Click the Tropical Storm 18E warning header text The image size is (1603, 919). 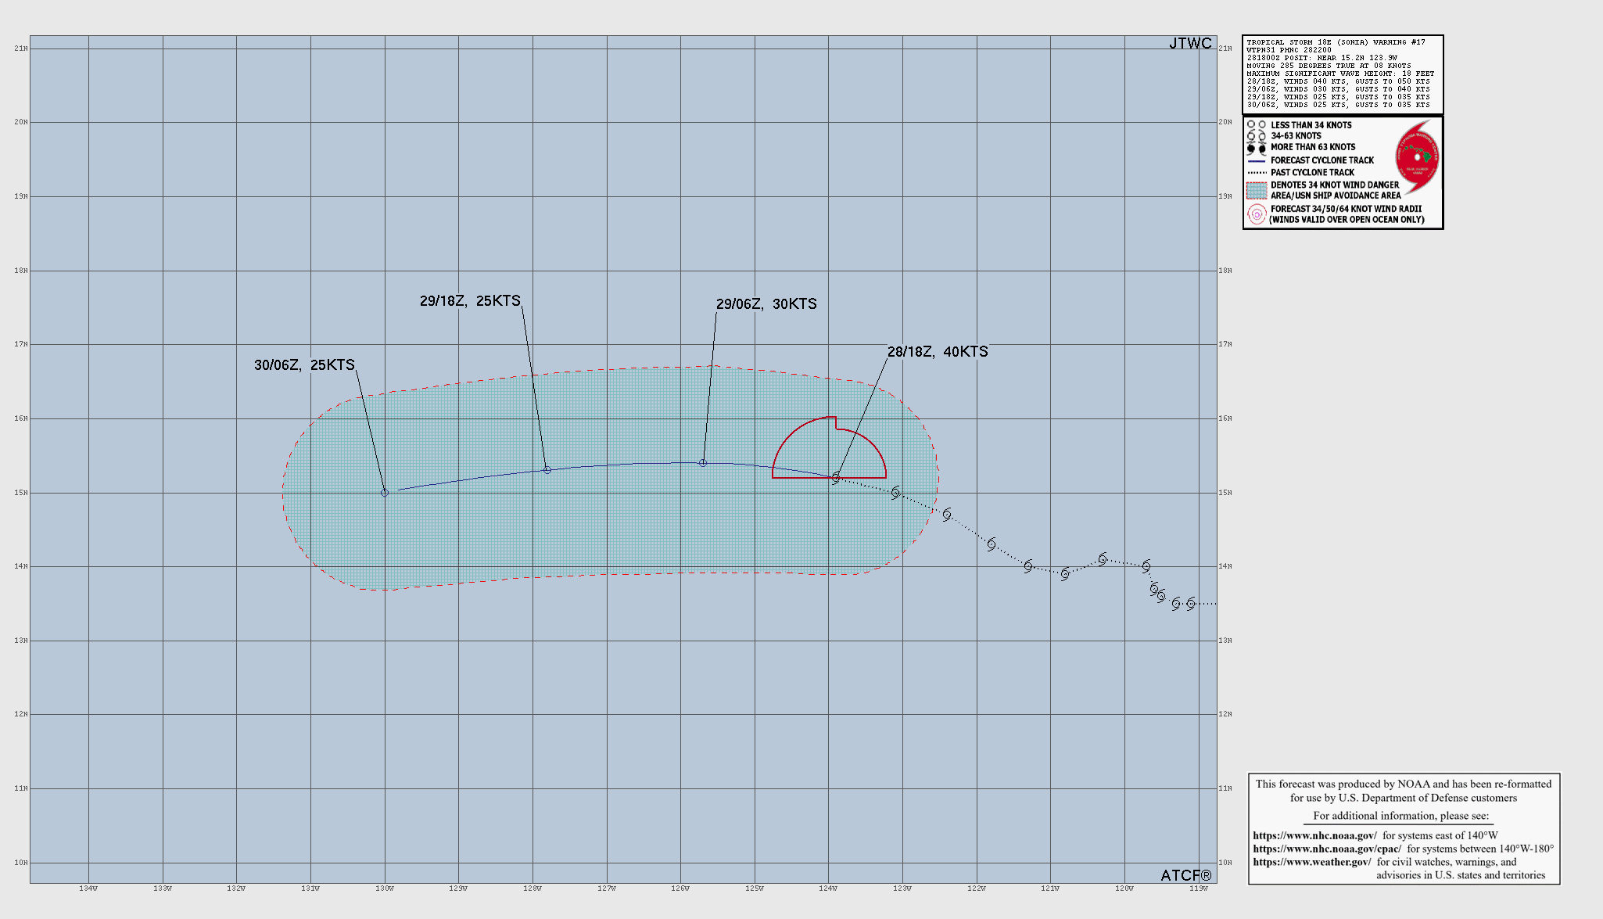[x=1336, y=42]
